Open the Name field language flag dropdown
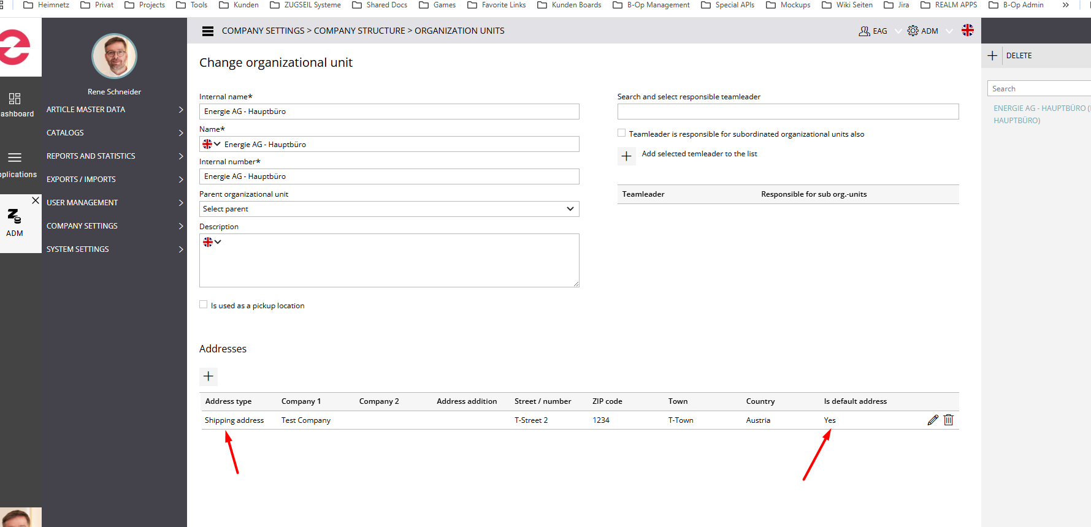The height and width of the screenshot is (527, 1091). click(x=212, y=144)
